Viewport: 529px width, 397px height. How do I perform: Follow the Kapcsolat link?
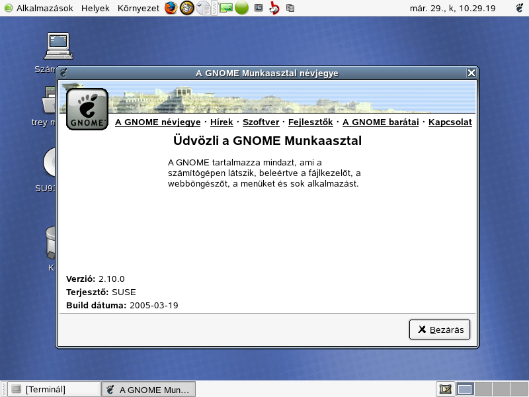point(450,122)
